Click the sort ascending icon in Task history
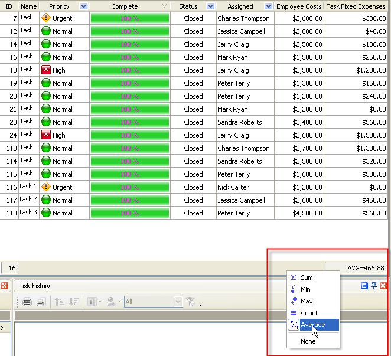 tap(60, 302)
